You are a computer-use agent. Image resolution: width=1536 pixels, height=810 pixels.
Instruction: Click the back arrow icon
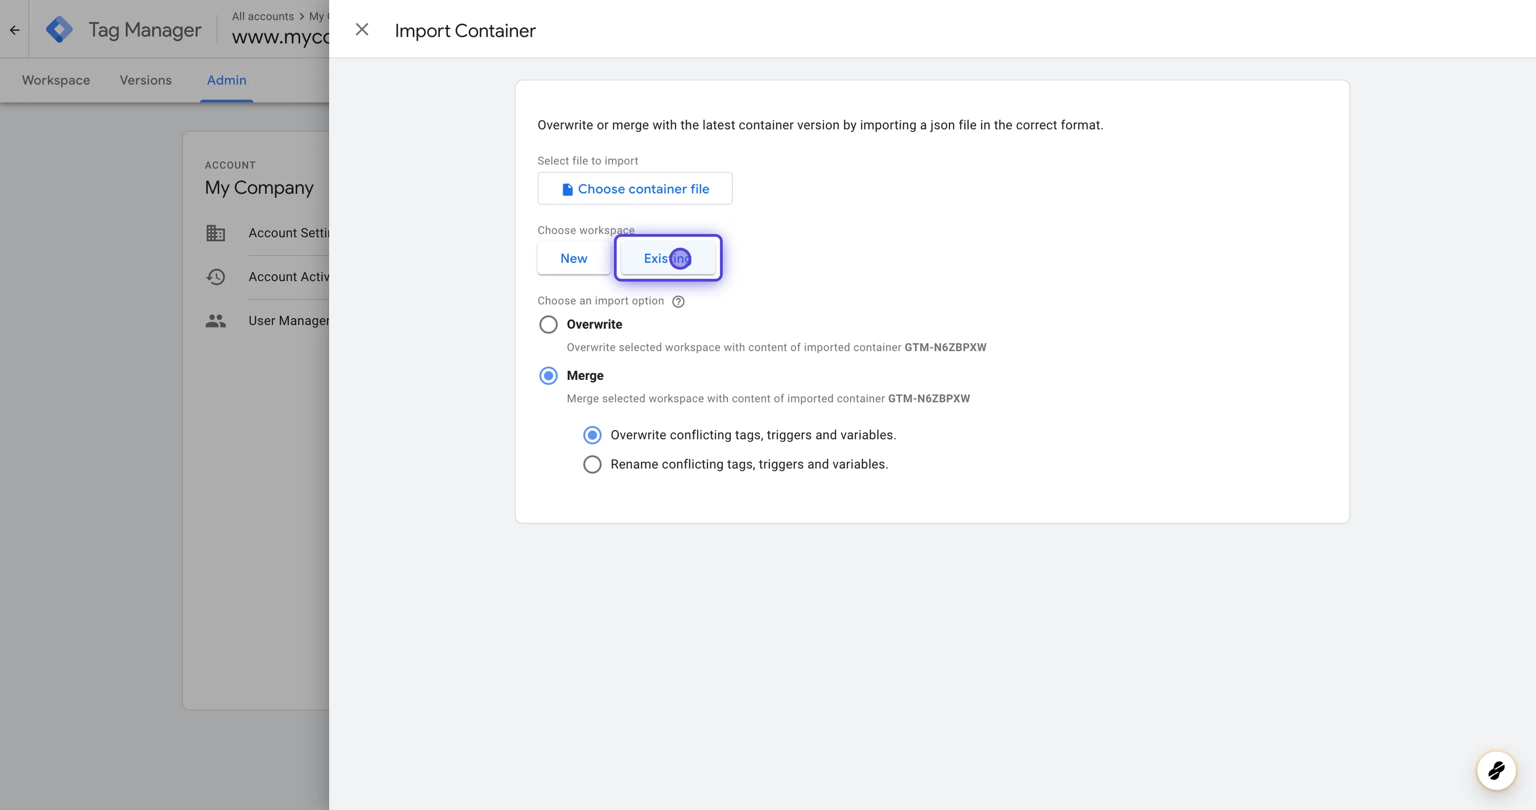pos(15,30)
